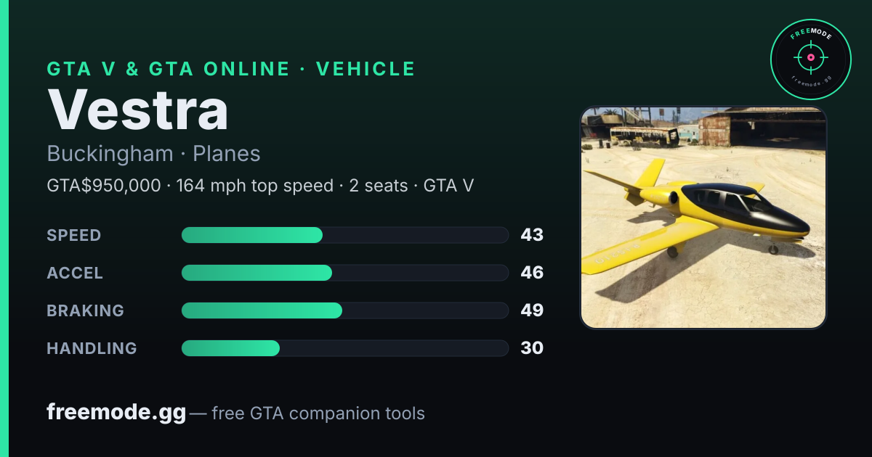Click the braking value 49
The image size is (872, 457).
[532, 310]
